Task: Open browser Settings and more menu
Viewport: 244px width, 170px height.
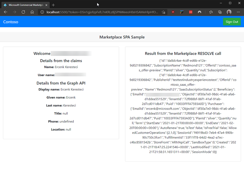Action: (x=238, y=12)
